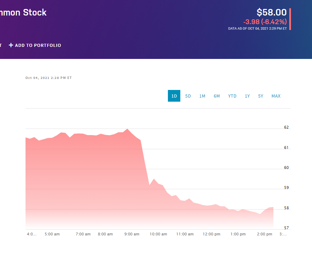312x254 pixels.
Task: Click the -3.98 (-6.42%) price change
Action: (x=265, y=22)
